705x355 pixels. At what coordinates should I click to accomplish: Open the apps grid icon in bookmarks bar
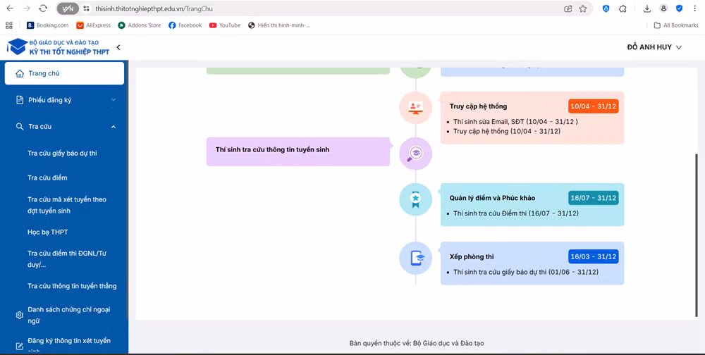pyautogui.click(x=9, y=25)
